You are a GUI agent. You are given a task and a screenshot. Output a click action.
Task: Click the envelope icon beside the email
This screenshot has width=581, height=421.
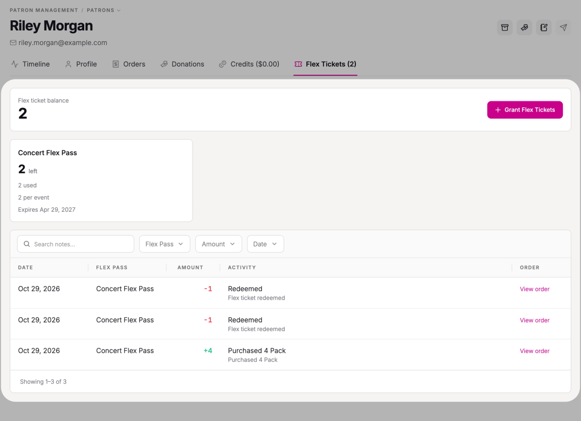[x=13, y=43]
